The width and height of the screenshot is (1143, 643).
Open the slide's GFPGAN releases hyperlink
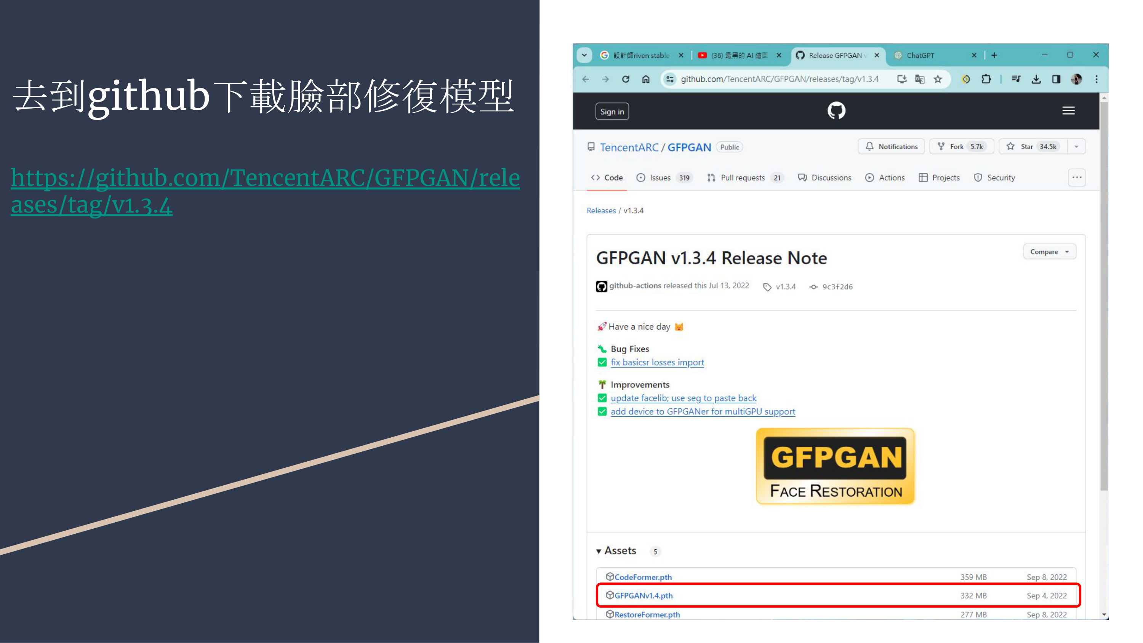click(x=265, y=191)
